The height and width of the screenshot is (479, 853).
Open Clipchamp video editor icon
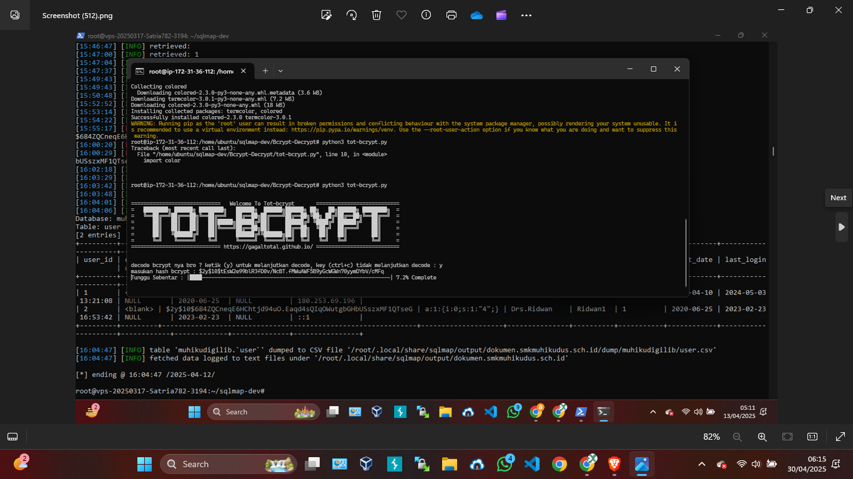[x=501, y=15]
